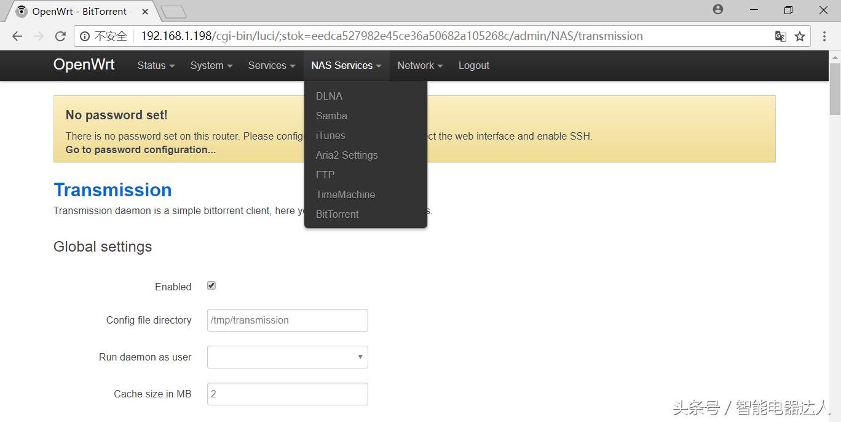Viewport: 841px width, 422px height.
Task: Expand the System menu
Action: tap(211, 65)
